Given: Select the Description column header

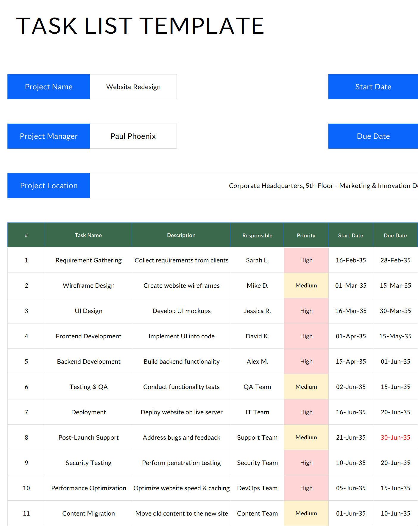Looking at the screenshot, I should click(x=181, y=235).
